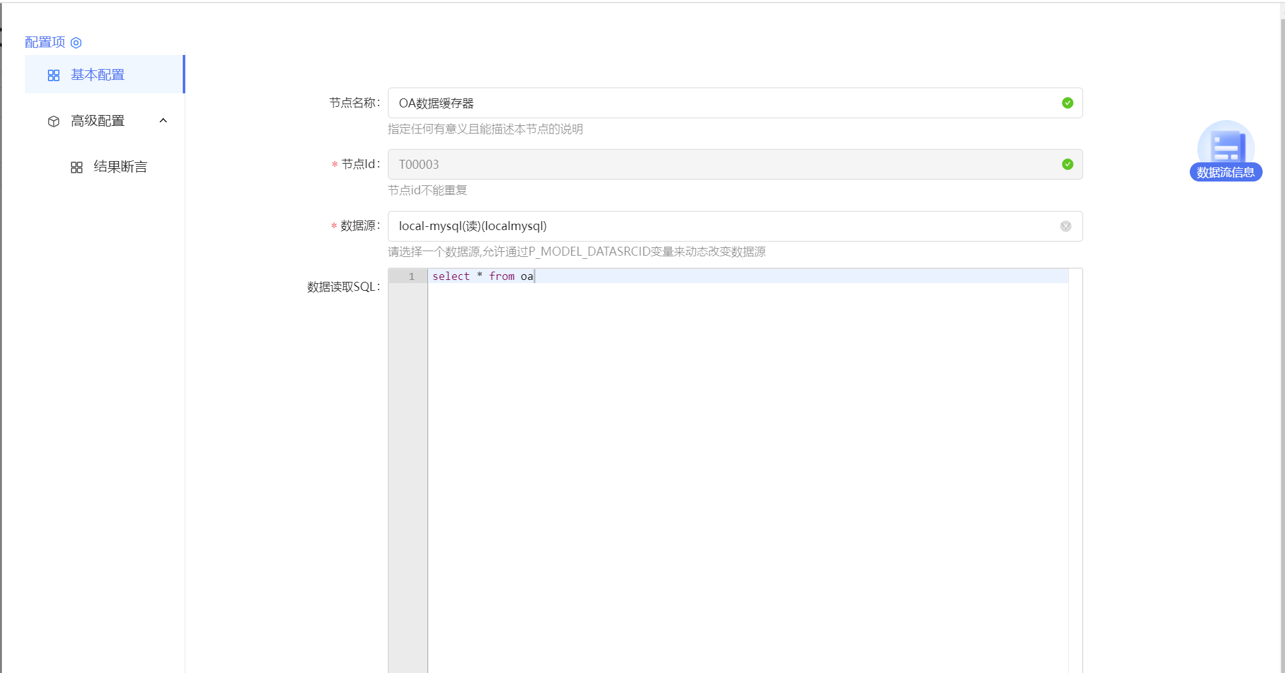Viewport: 1285px width, 673px height.
Task: Click the text 'select * from oa'
Action: [x=481, y=276]
